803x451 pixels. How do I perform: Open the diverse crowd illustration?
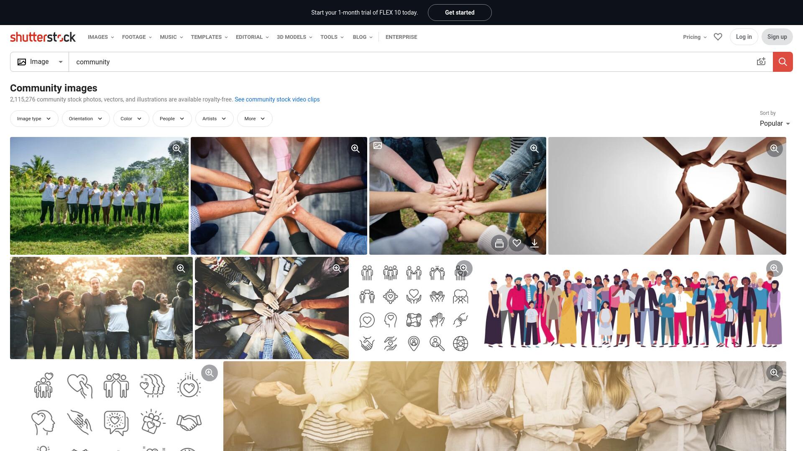pos(632,308)
